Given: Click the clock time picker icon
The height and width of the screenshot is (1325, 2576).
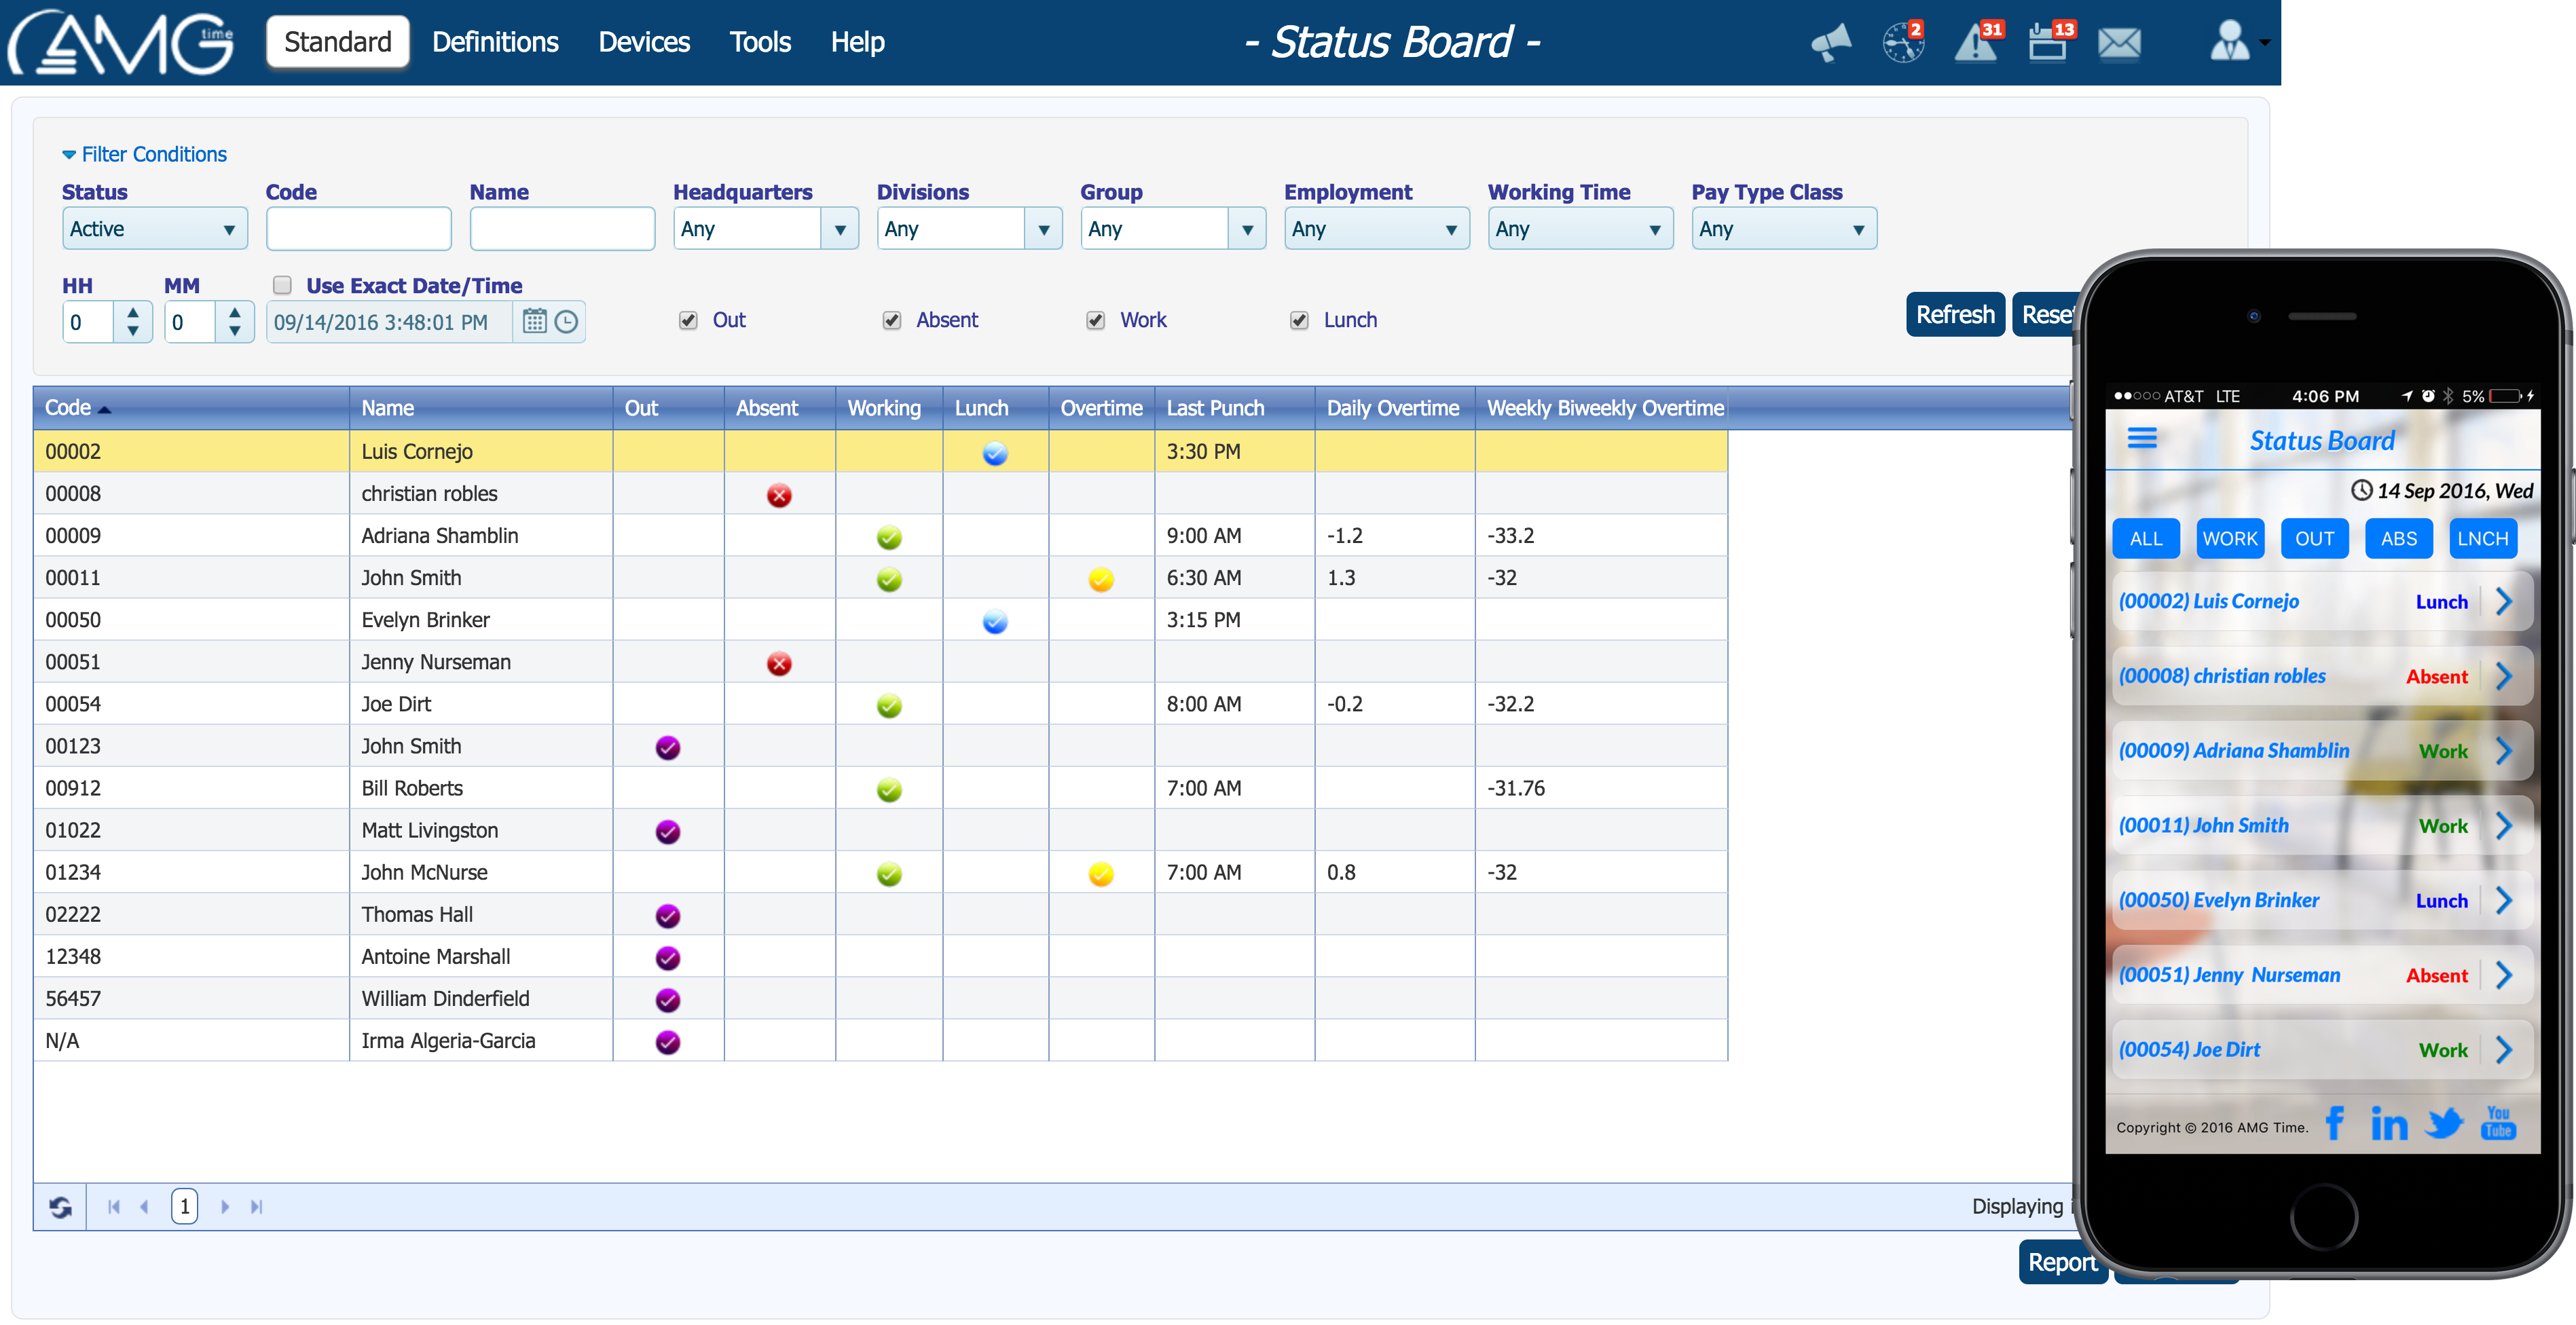Looking at the screenshot, I should 566,321.
